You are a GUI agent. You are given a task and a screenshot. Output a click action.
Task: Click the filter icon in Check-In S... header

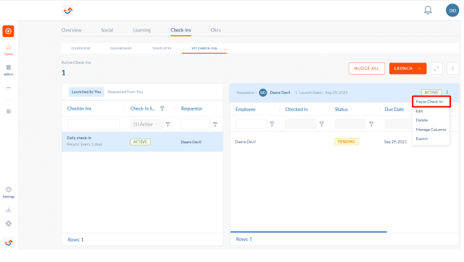162,108
